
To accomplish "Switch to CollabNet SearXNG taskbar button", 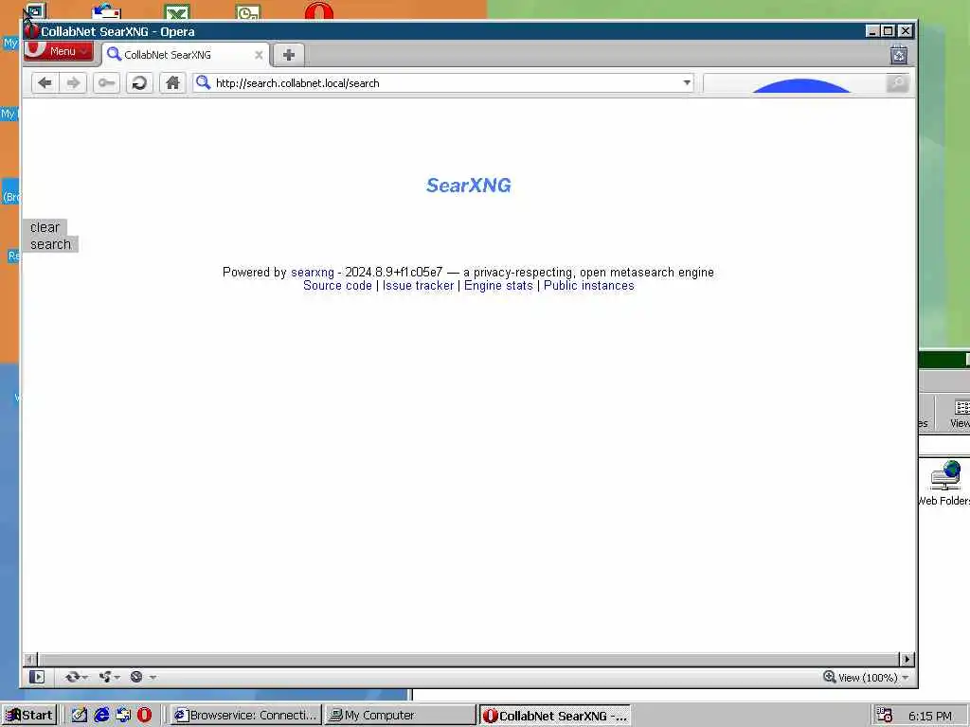I will (554, 716).
